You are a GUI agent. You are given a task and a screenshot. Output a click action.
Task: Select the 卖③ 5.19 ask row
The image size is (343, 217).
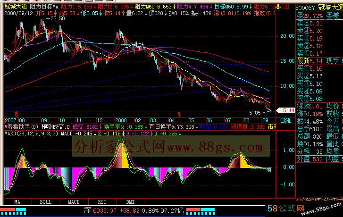[x=310, y=39]
